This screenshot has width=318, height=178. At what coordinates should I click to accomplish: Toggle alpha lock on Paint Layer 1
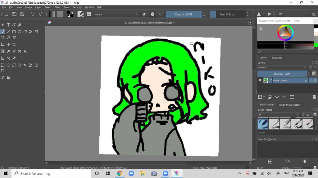pyautogui.click(x=315, y=81)
